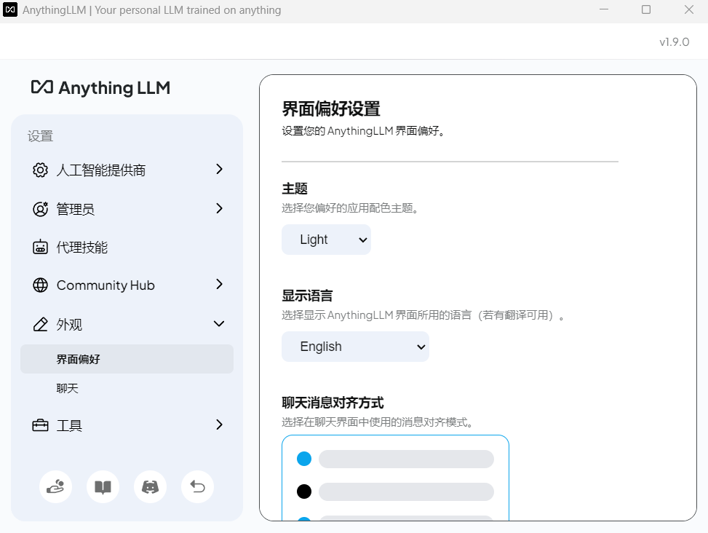This screenshot has width=708, height=533.
Task: Join Discord using the Discord icon
Action: pos(150,486)
